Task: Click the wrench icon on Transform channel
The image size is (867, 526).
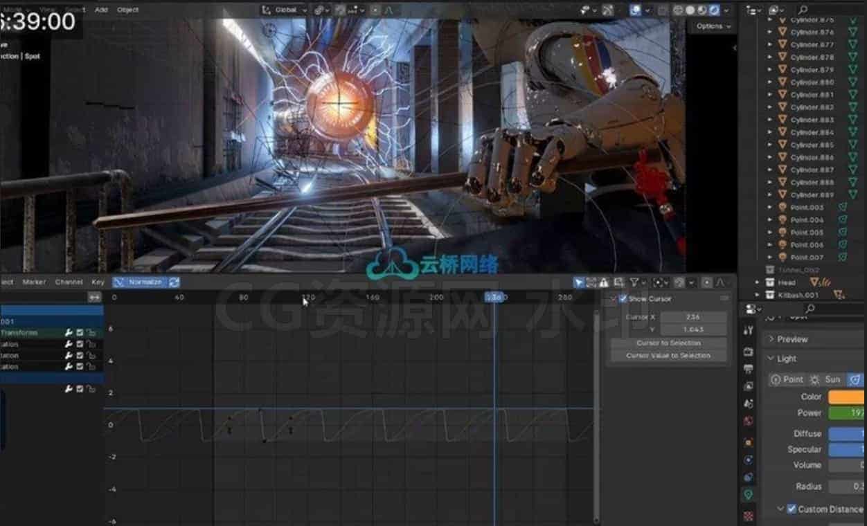Action: pyautogui.click(x=69, y=333)
